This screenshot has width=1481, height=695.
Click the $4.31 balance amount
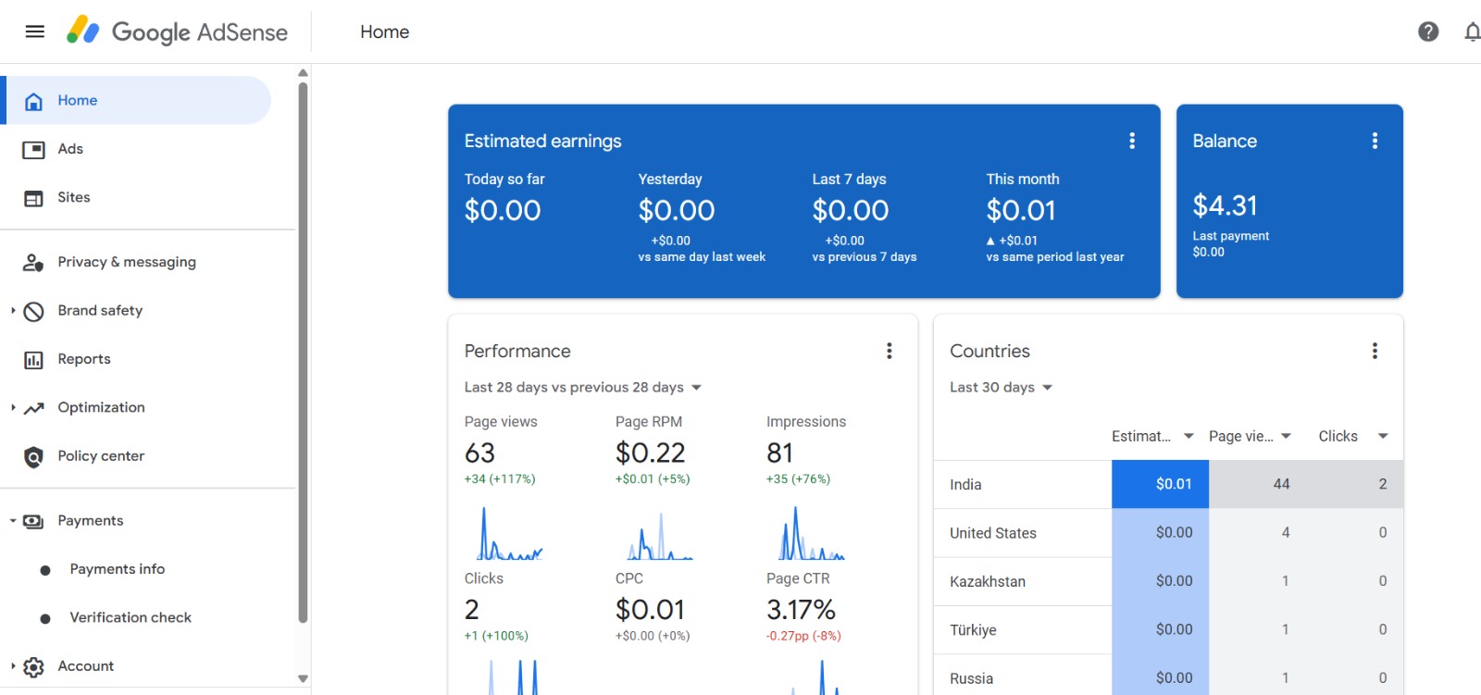click(1225, 205)
